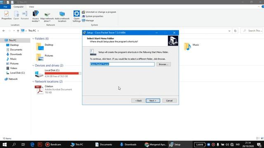The height and width of the screenshot is (148, 264).
Task: Launch Microsoft Edge from taskbar
Action: coord(32,144)
